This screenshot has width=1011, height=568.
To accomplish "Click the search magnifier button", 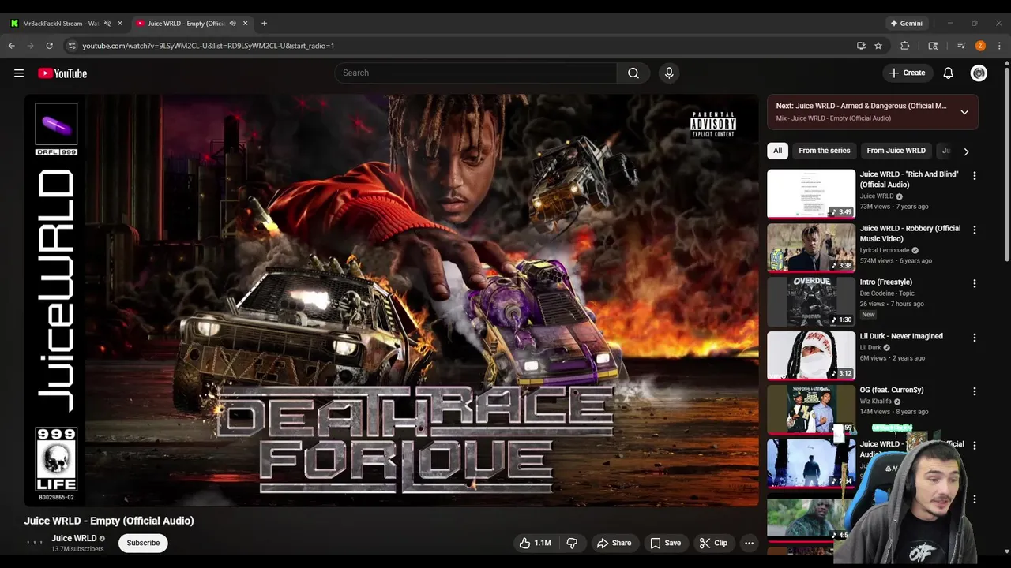I will tap(633, 73).
